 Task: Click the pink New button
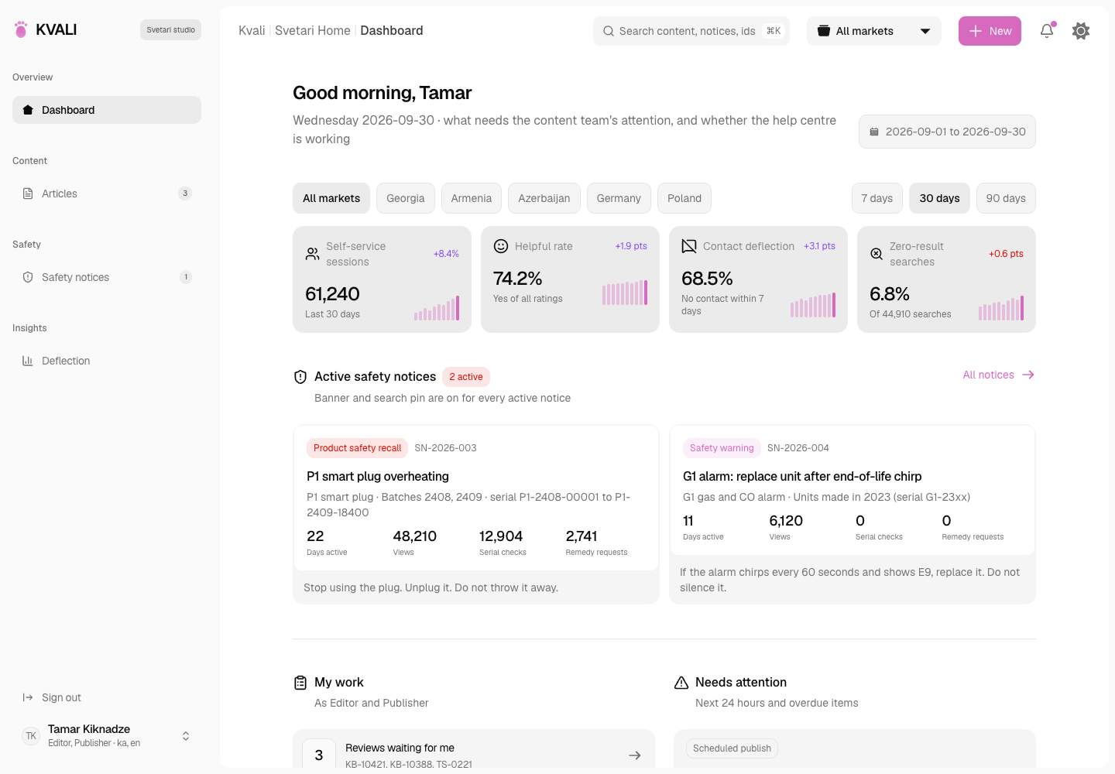[x=990, y=31]
